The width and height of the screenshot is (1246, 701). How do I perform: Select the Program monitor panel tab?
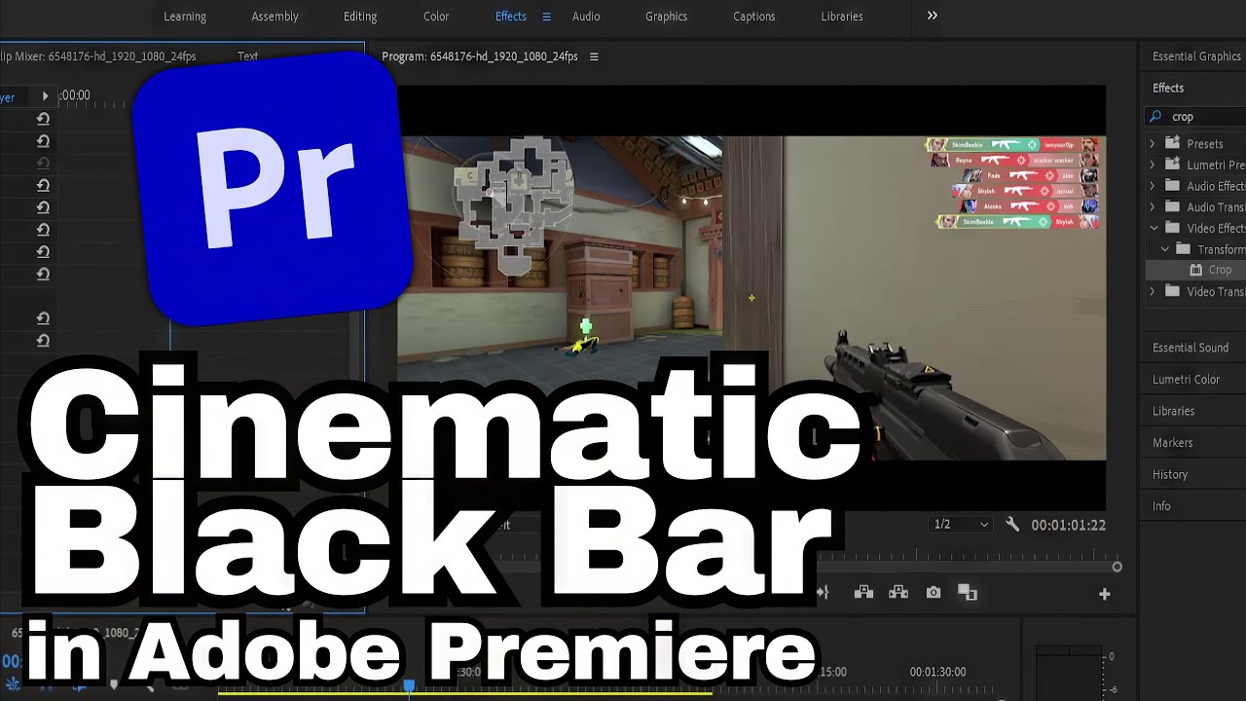tap(480, 56)
